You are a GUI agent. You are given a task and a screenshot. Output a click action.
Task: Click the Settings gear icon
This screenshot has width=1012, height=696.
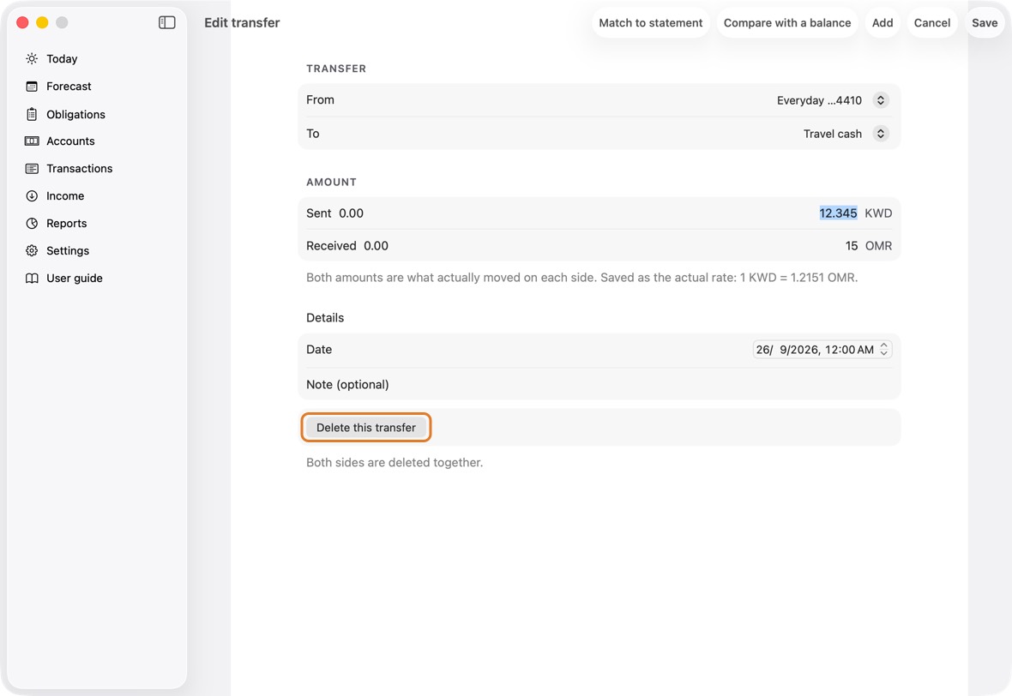32,251
